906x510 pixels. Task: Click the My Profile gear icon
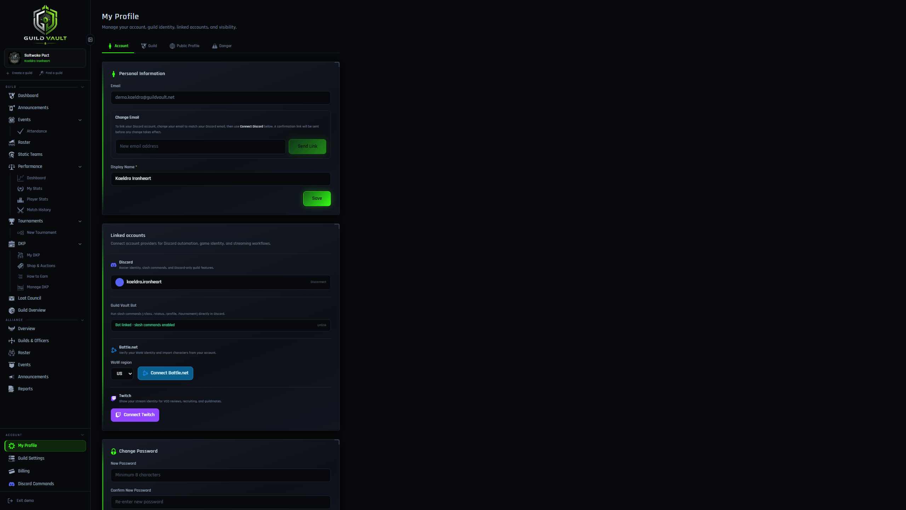(12, 446)
